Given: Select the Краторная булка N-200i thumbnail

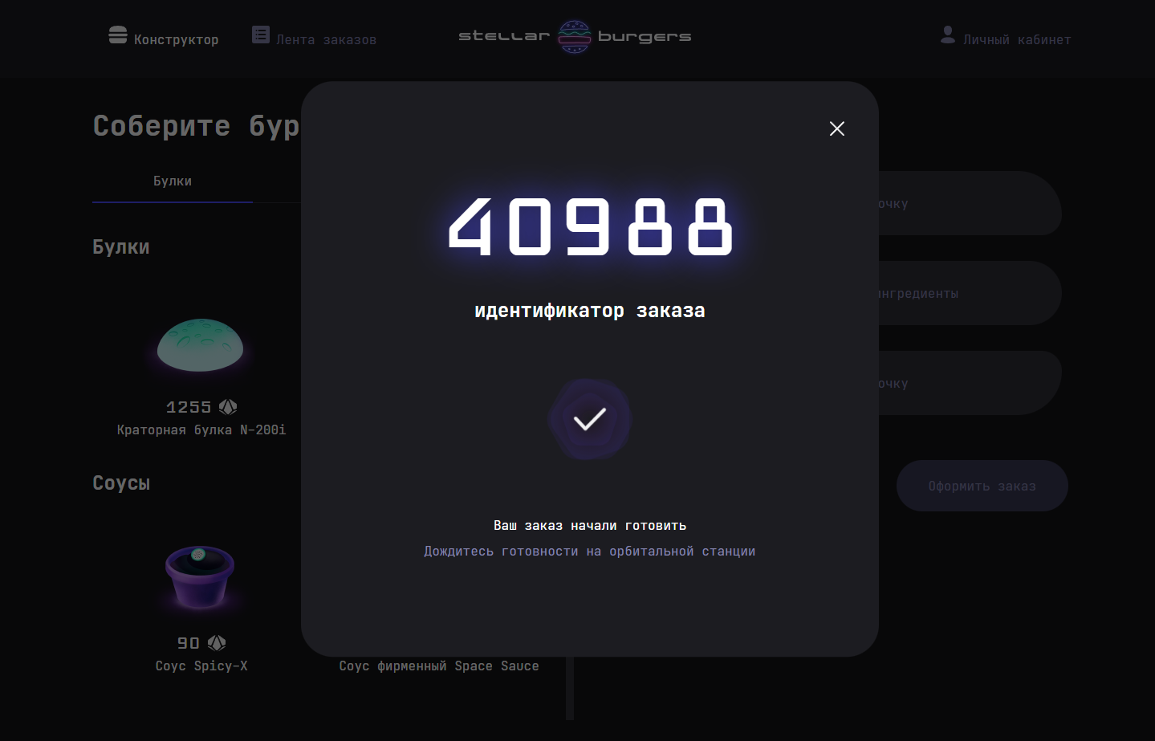Looking at the screenshot, I should click(x=200, y=346).
